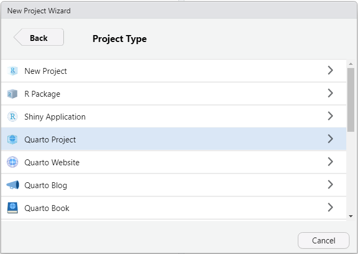Expand New Project chevron arrow
The height and width of the screenshot is (254, 358).
coord(330,70)
